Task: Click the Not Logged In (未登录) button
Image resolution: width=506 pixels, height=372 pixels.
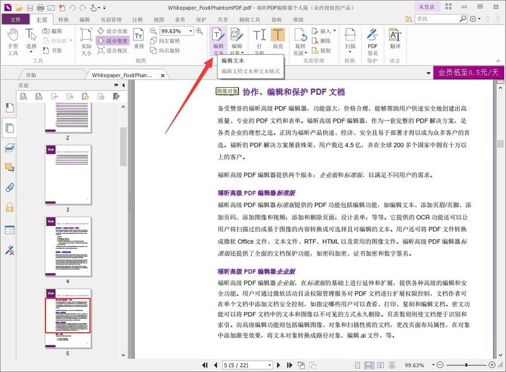Action: click(428, 7)
